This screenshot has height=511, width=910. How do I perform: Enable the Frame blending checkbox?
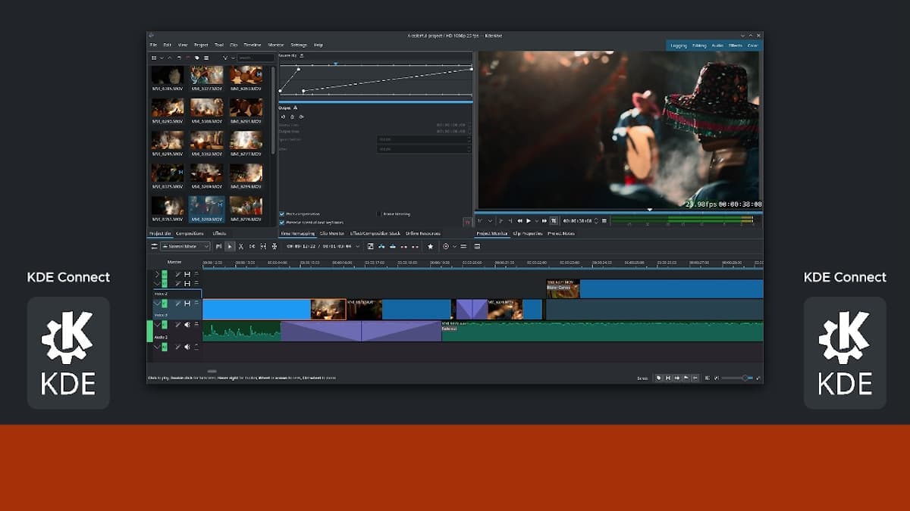coord(379,214)
